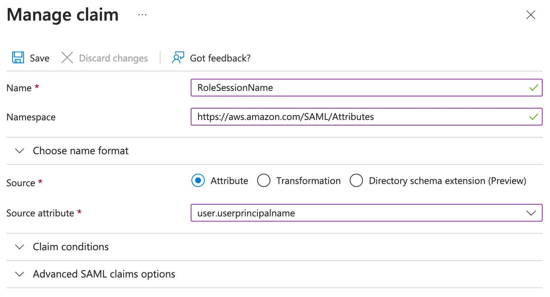Click the Save floppy disk icon
Image resolution: width=550 pixels, height=297 pixels.
[x=18, y=58]
